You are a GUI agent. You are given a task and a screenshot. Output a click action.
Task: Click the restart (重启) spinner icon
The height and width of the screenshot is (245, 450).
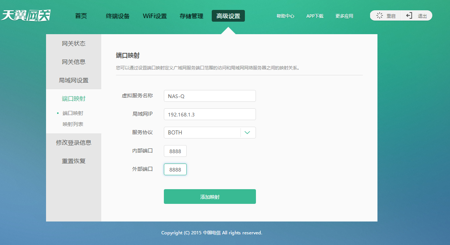click(380, 15)
